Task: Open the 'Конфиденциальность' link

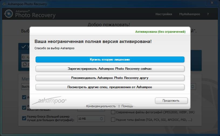Action: (x=101, y=106)
